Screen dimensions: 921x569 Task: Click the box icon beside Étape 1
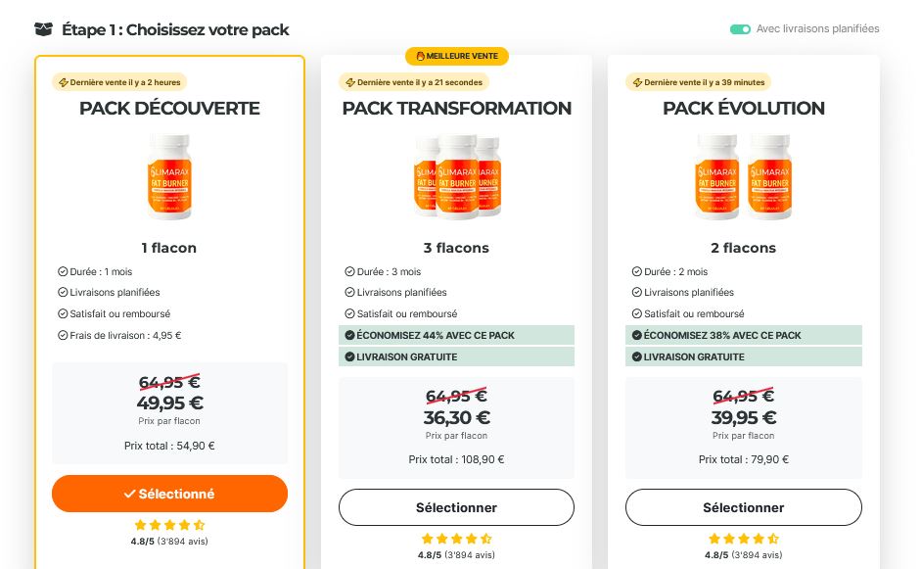point(43,29)
